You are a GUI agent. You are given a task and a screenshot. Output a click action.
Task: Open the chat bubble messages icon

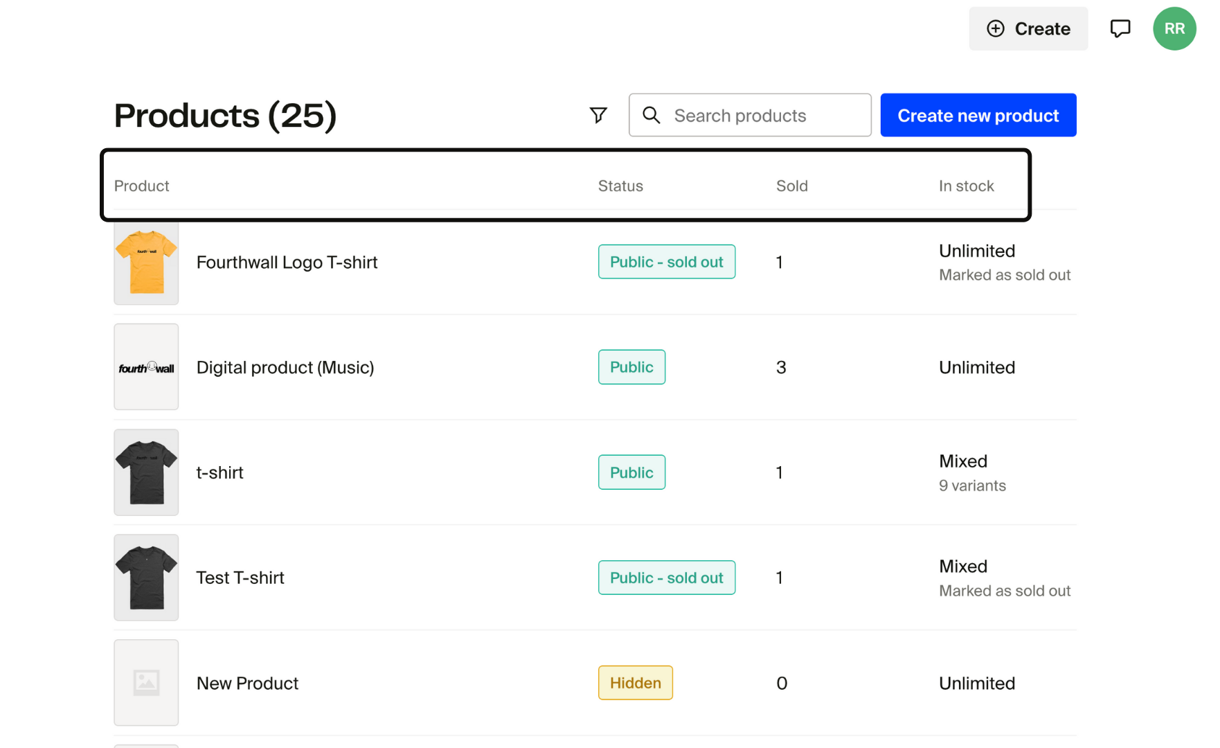click(x=1120, y=28)
